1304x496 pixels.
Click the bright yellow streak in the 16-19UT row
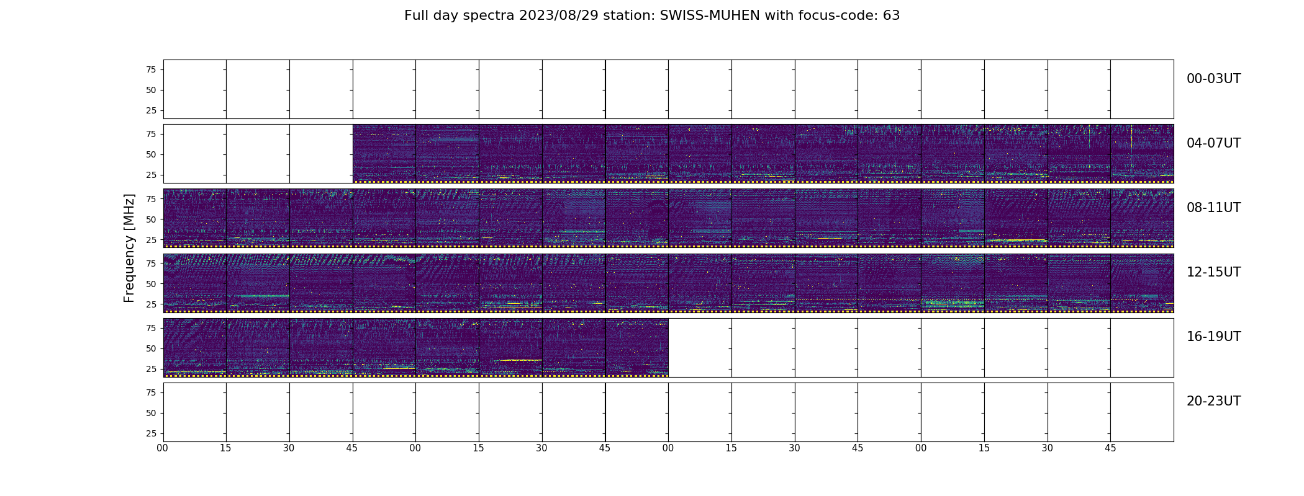521,360
